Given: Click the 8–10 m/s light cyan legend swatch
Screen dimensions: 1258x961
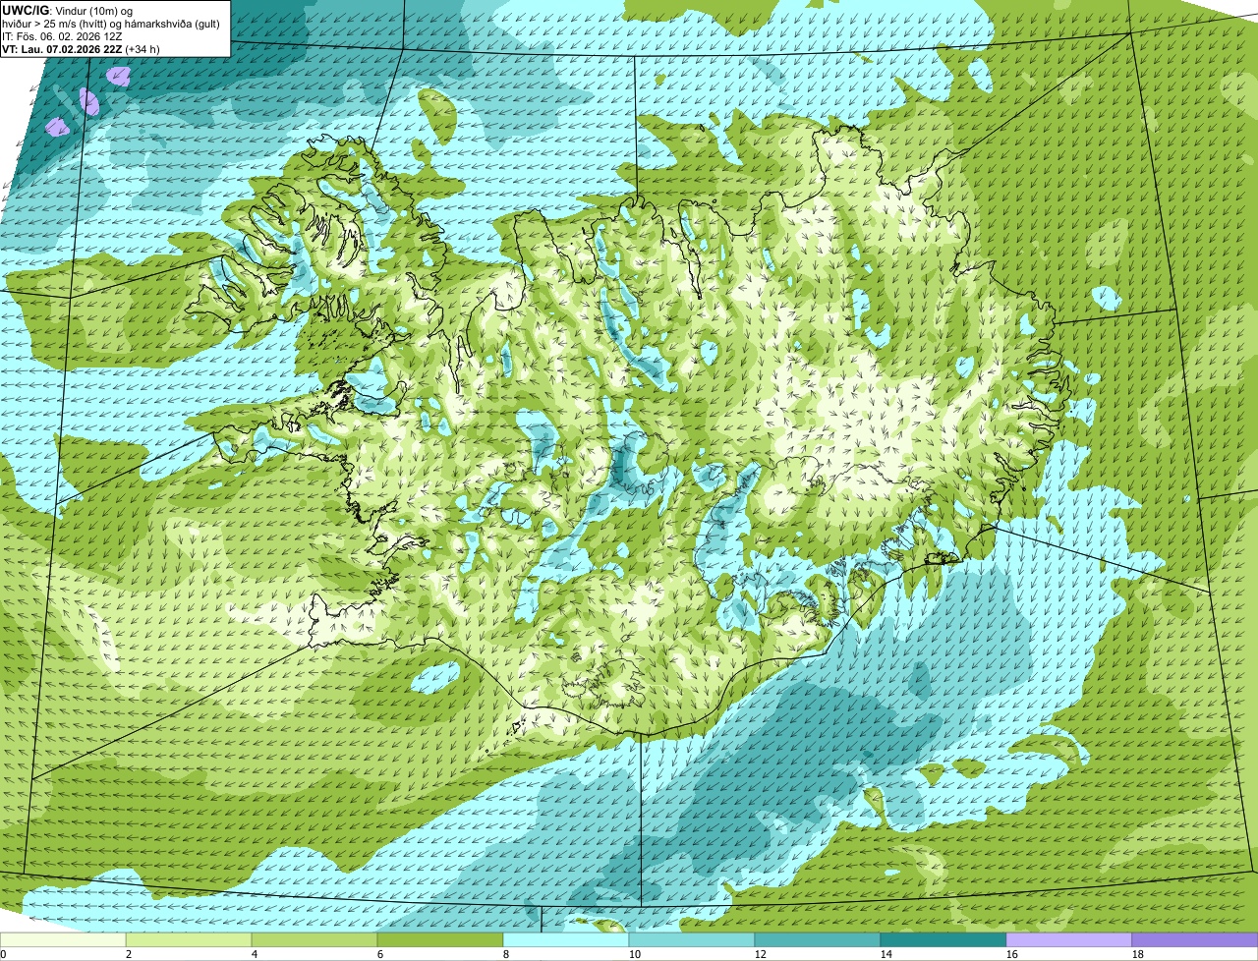Looking at the screenshot, I should [567, 939].
